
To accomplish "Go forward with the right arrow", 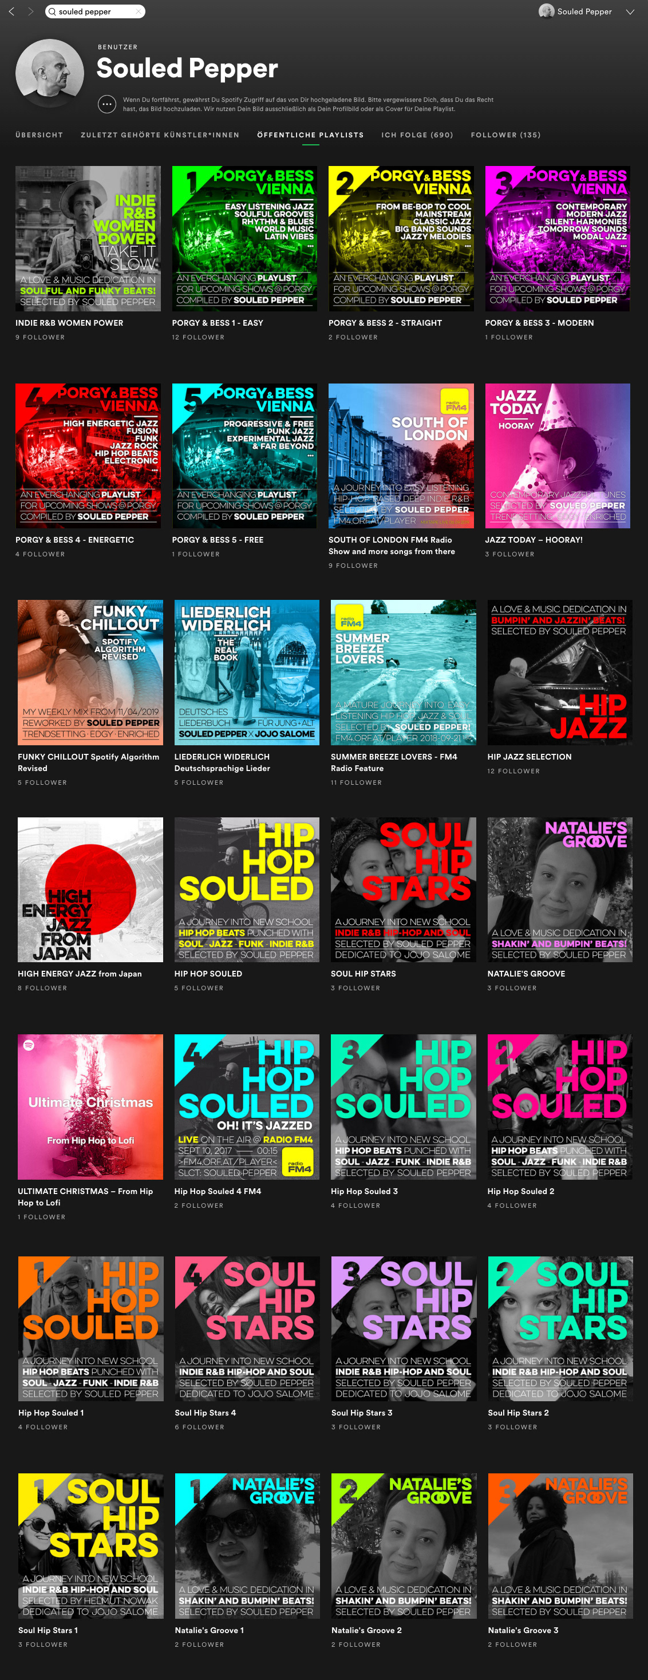I will click(30, 12).
